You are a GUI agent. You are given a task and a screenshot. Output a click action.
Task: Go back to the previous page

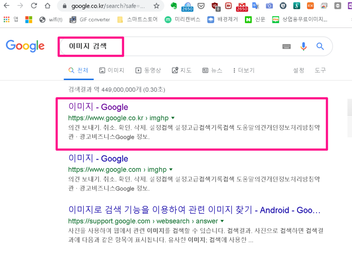(7, 6)
